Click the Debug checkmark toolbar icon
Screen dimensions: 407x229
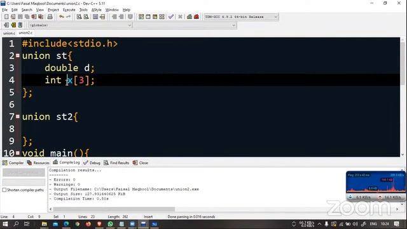[171, 17]
